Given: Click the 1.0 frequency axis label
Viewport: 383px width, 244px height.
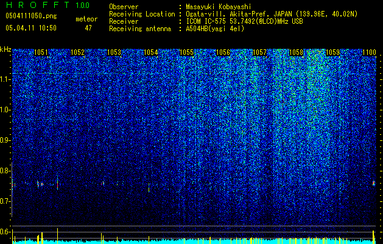Looking at the screenshot, I should pos(5,110).
